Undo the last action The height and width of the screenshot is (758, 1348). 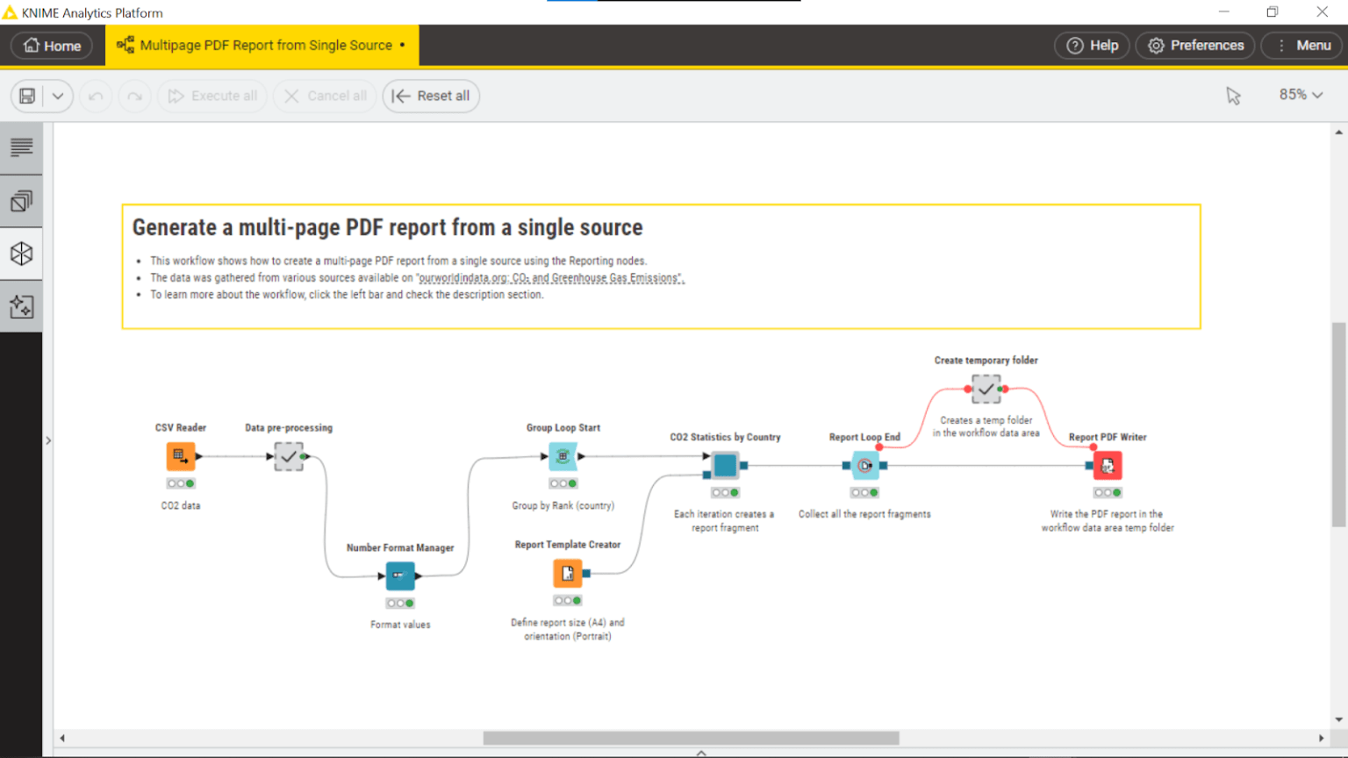point(96,96)
